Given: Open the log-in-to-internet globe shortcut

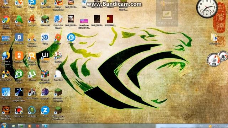Looking at the screenshot, I should click(x=6, y=56).
